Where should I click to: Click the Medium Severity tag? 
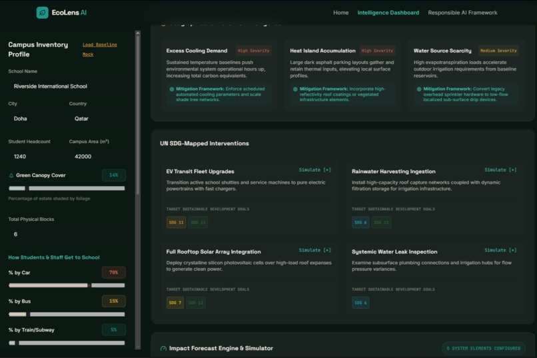tap(498, 51)
